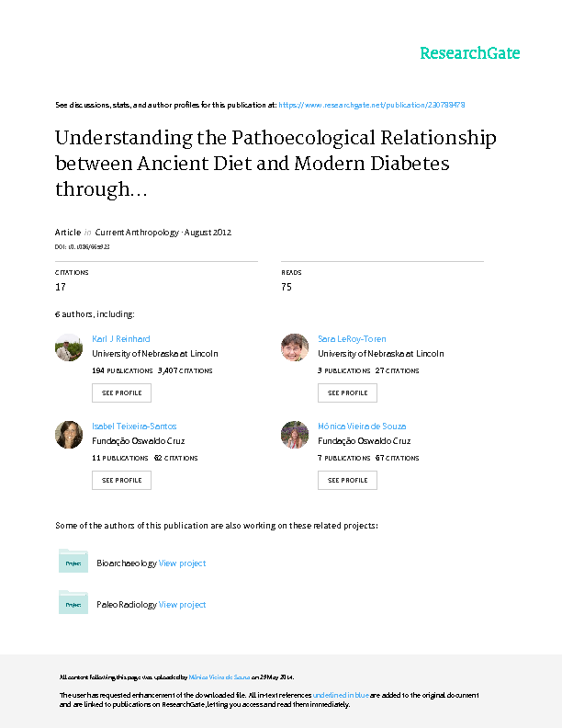Click Isabel Teixeira-Santos's profile photo
The height and width of the screenshot is (728, 562).
click(x=69, y=435)
